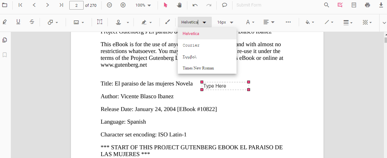Go to the next page
Screen dimensions: 387x158
coord(47,5)
